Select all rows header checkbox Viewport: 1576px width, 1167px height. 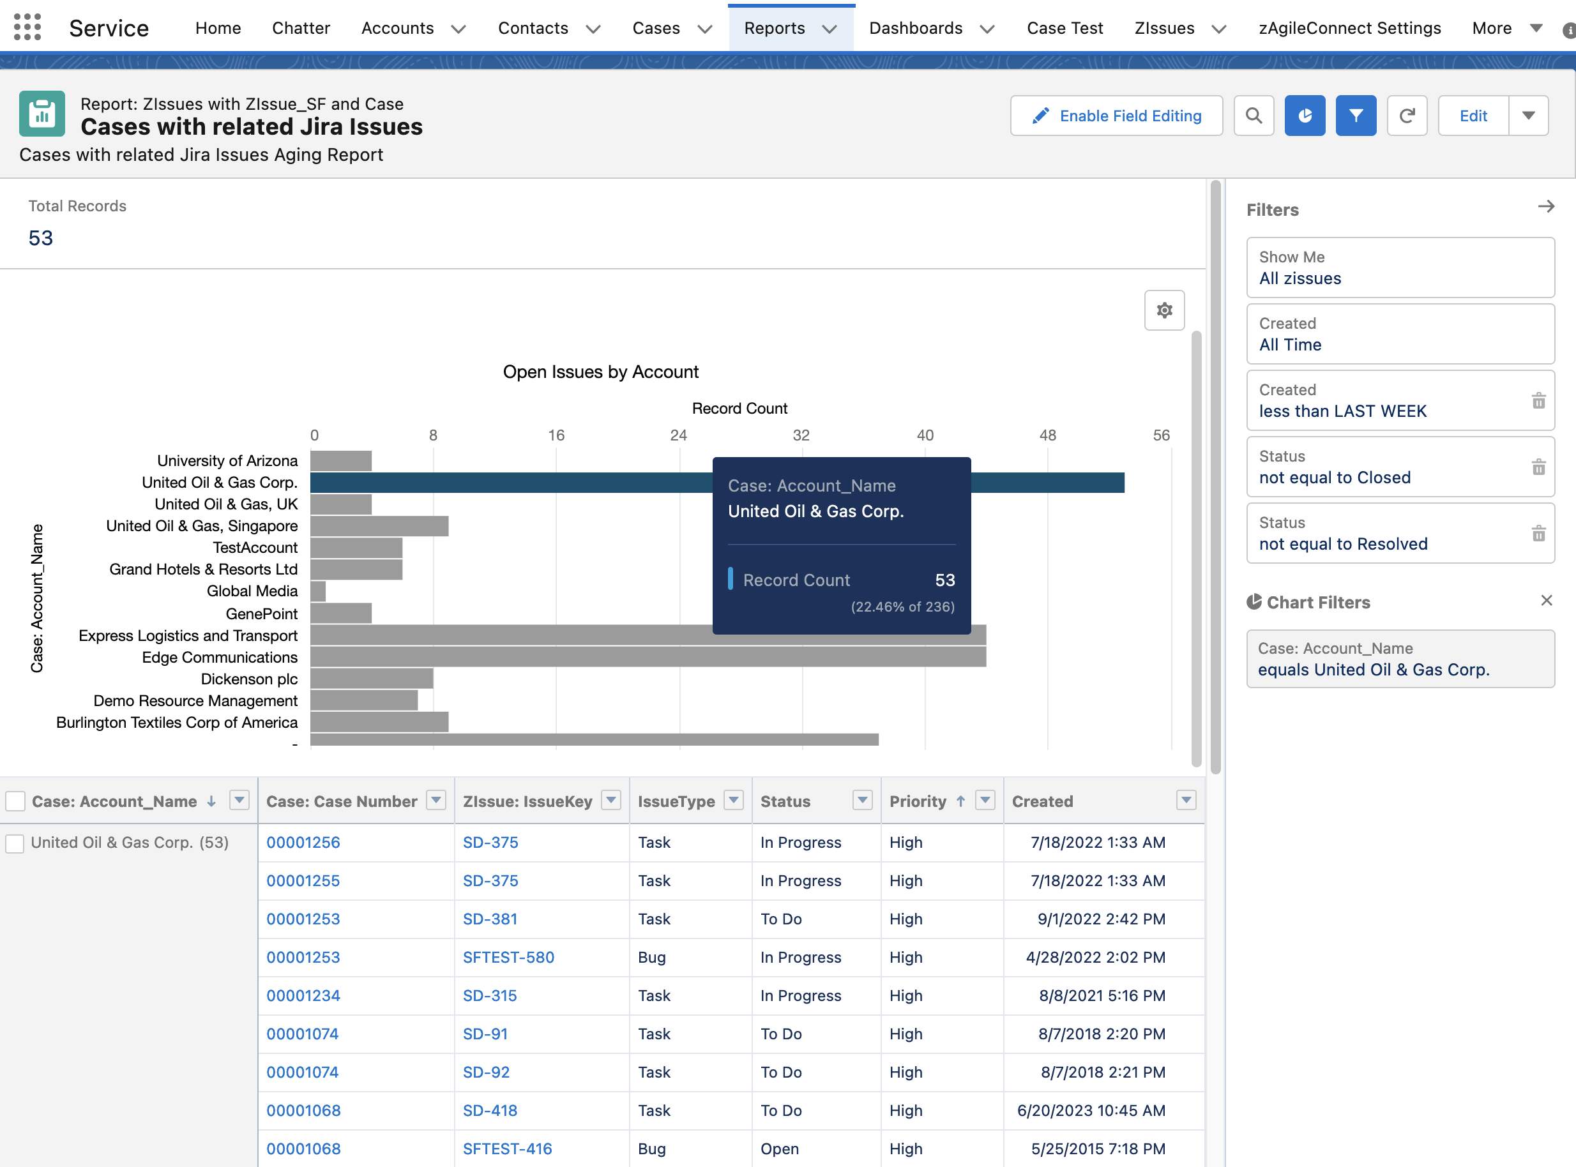coord(15,801)
